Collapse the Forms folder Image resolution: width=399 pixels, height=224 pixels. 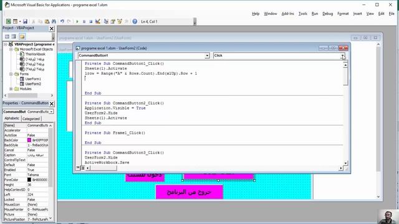click(11, 74)
